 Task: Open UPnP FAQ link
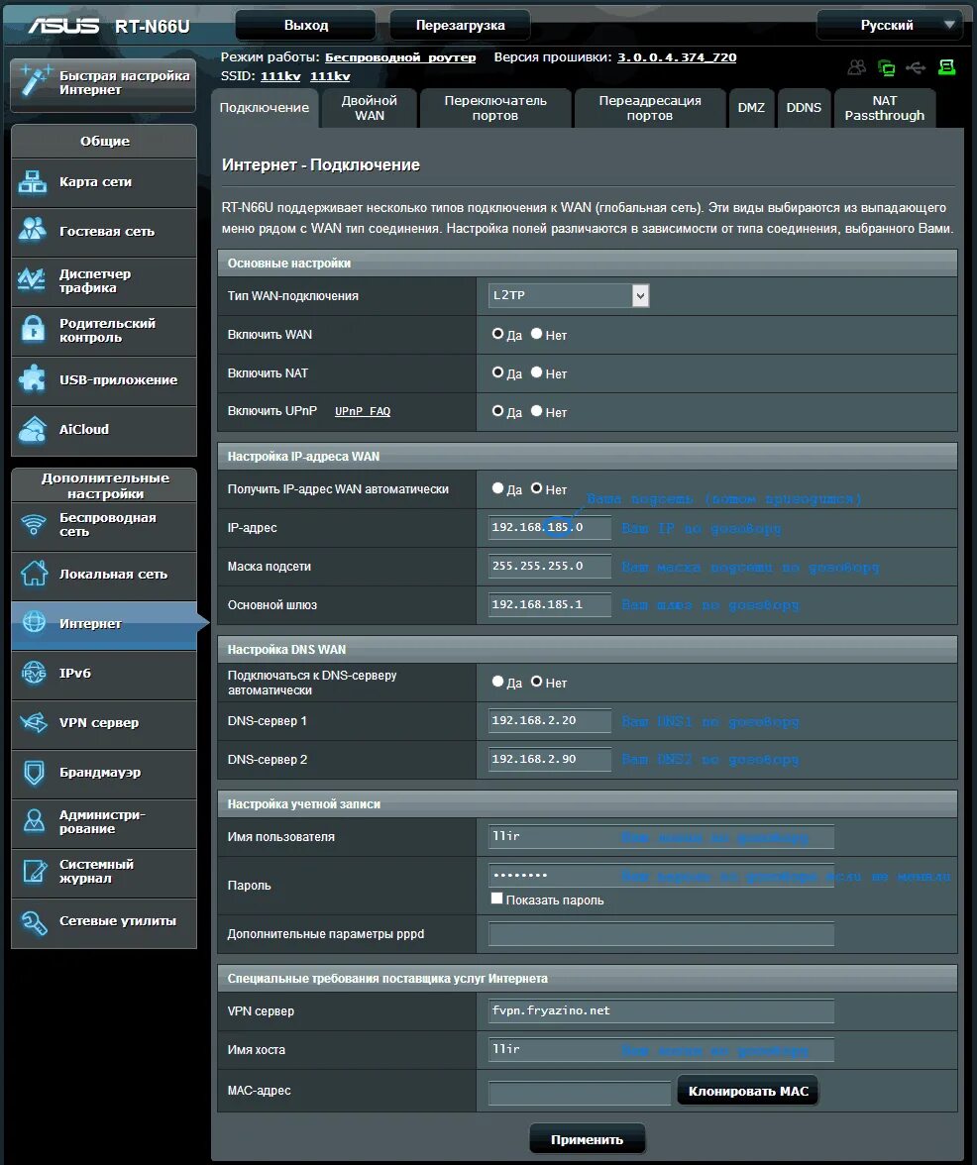point(363,412)
